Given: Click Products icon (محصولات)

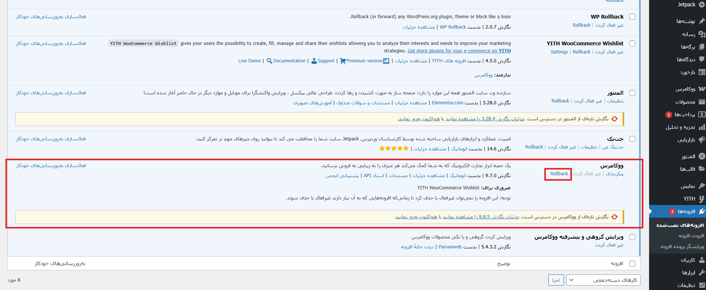Looking at the screenshot, I should tap(702, 102).
